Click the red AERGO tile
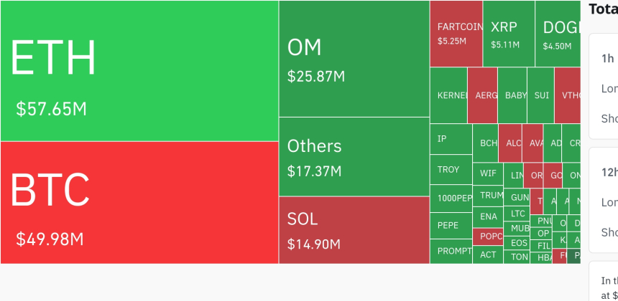This screenshot has height=301, width=618. 482,95
